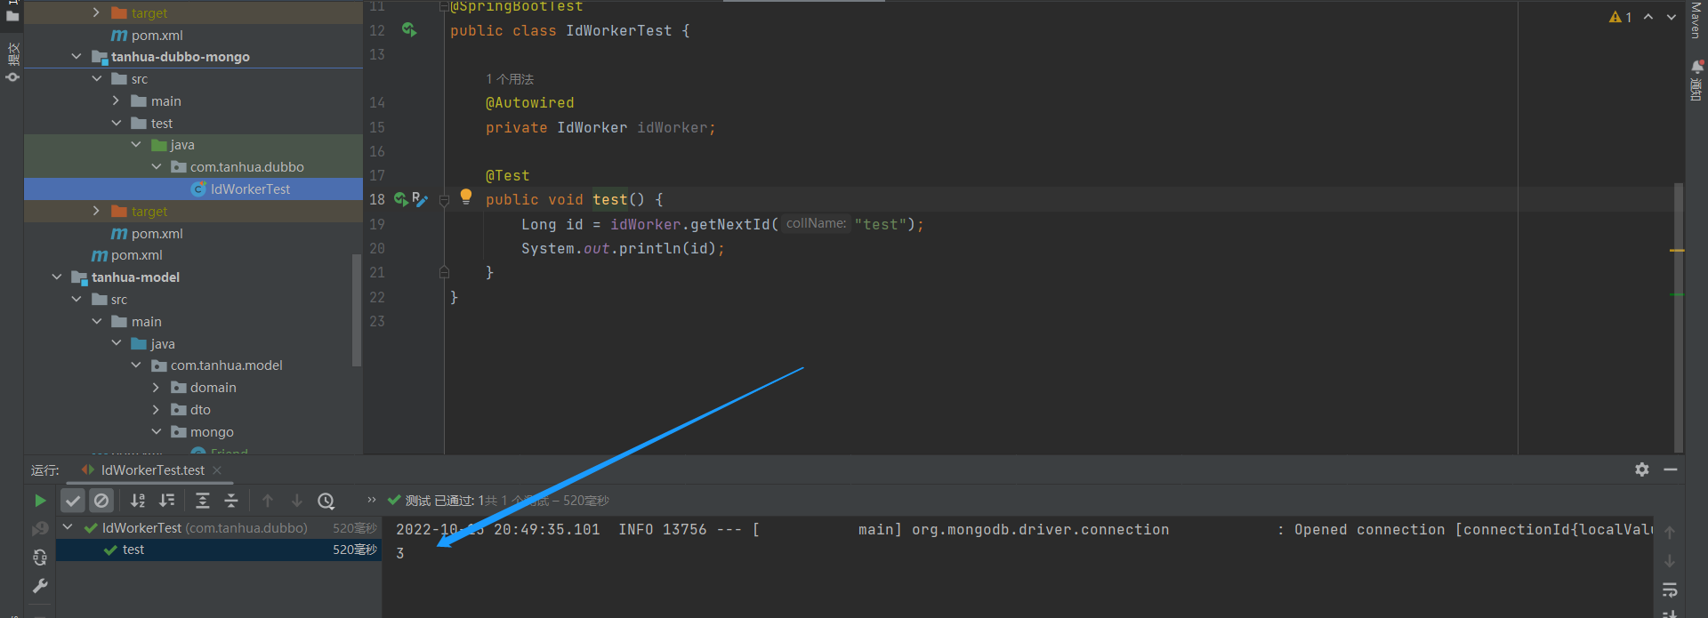This screenshot has height=618, width=1708.
Task: Toggle auto-test rerun icon
Action: [x=40, y=558]
